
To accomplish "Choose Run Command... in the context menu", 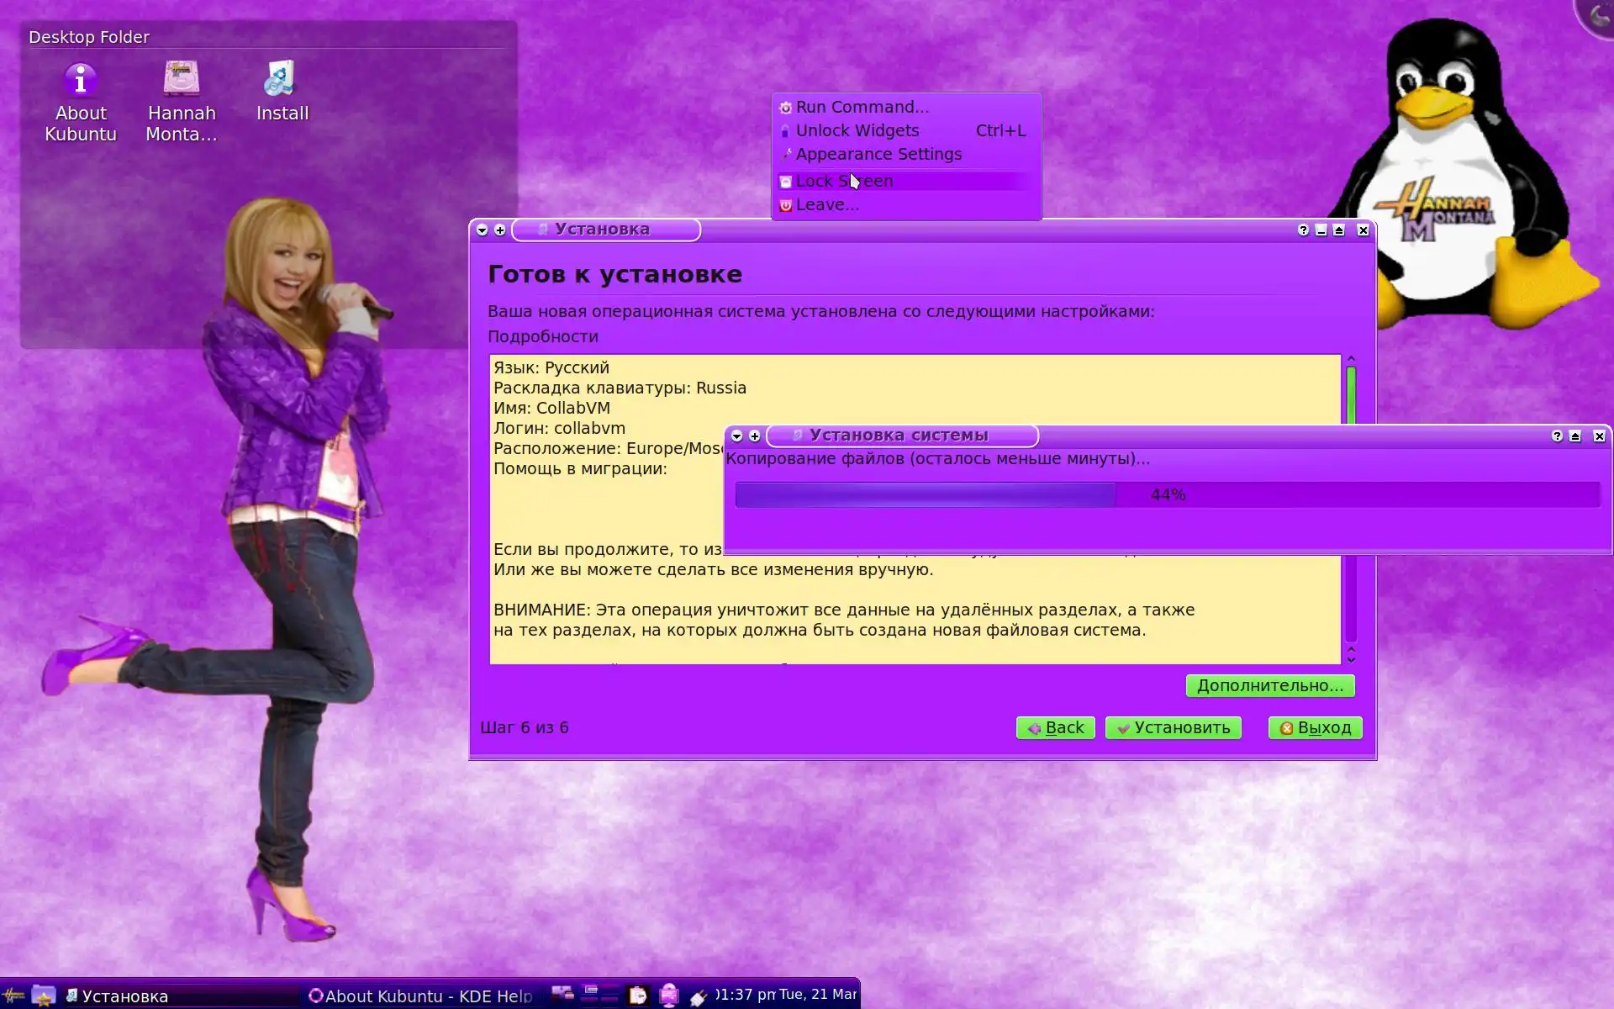I will [x=862, y=107].
